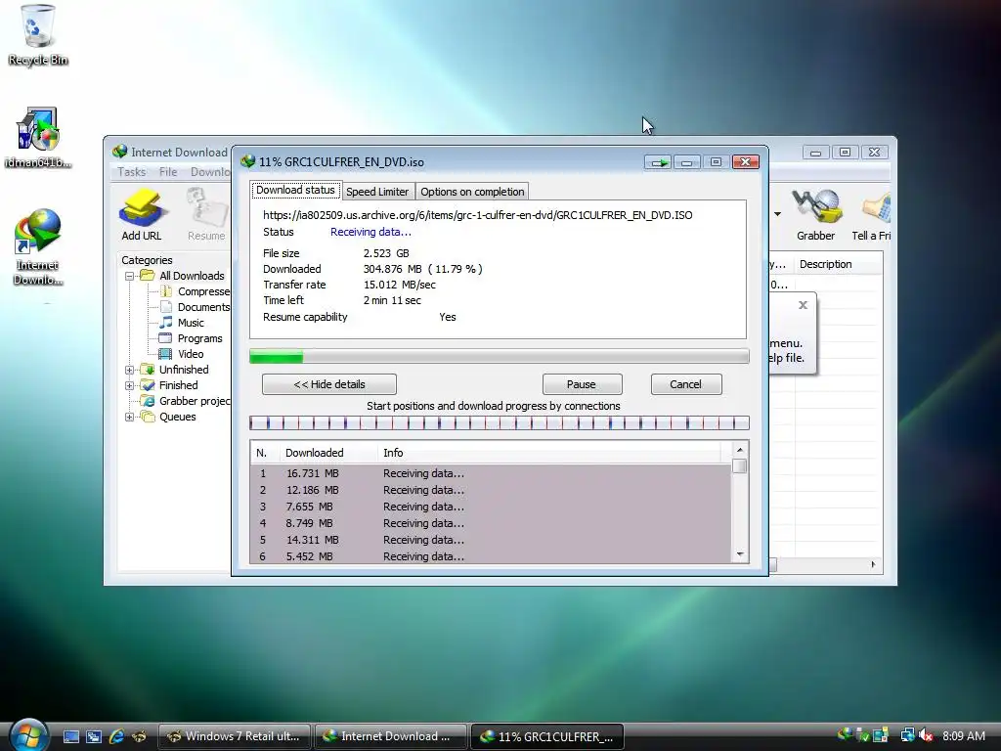Screen dimensions: 1001x751
Task: Click main window horizontal scroll right arrow
Action: point(873,564)
